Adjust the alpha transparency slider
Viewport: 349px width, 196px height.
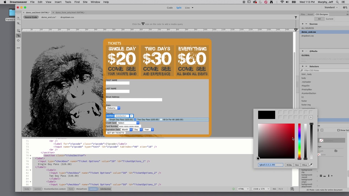click(311, 141)
